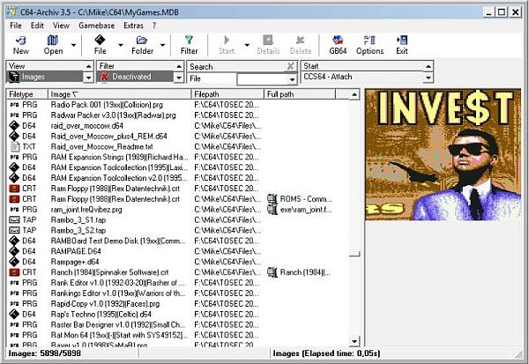Open the Gamebase menu
529x364 pixels.
(x=96, y=26)
